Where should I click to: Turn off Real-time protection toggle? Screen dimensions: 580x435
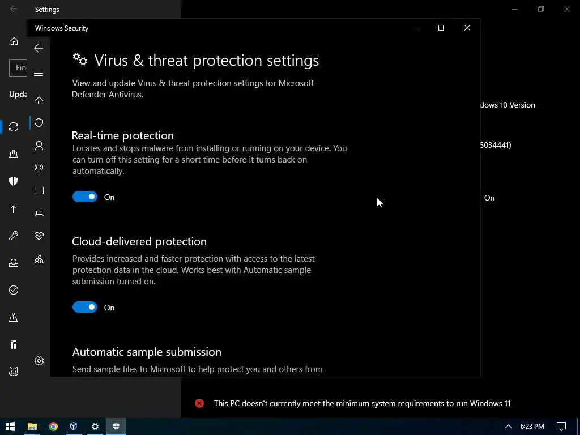click(85, 197)
